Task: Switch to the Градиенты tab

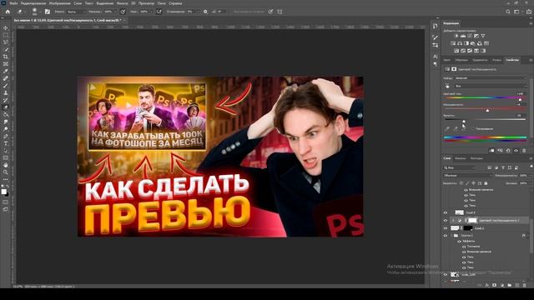Action: [x=480, y=60]
